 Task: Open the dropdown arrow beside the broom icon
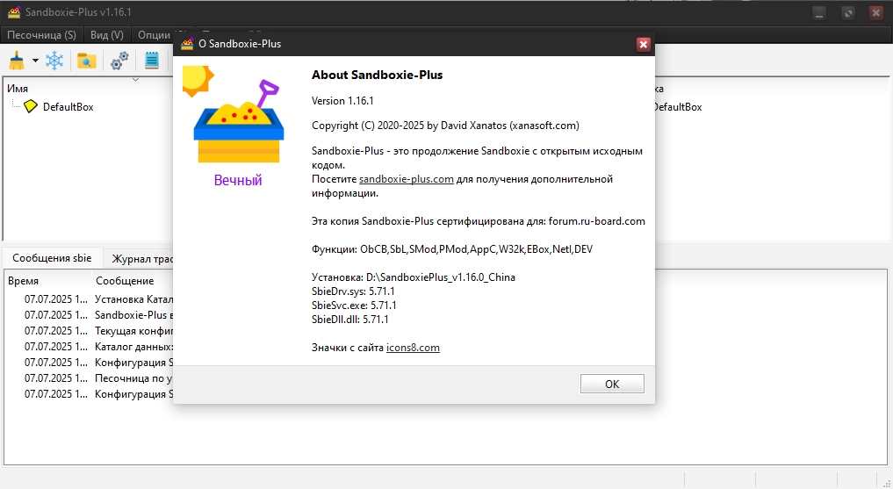35,61
